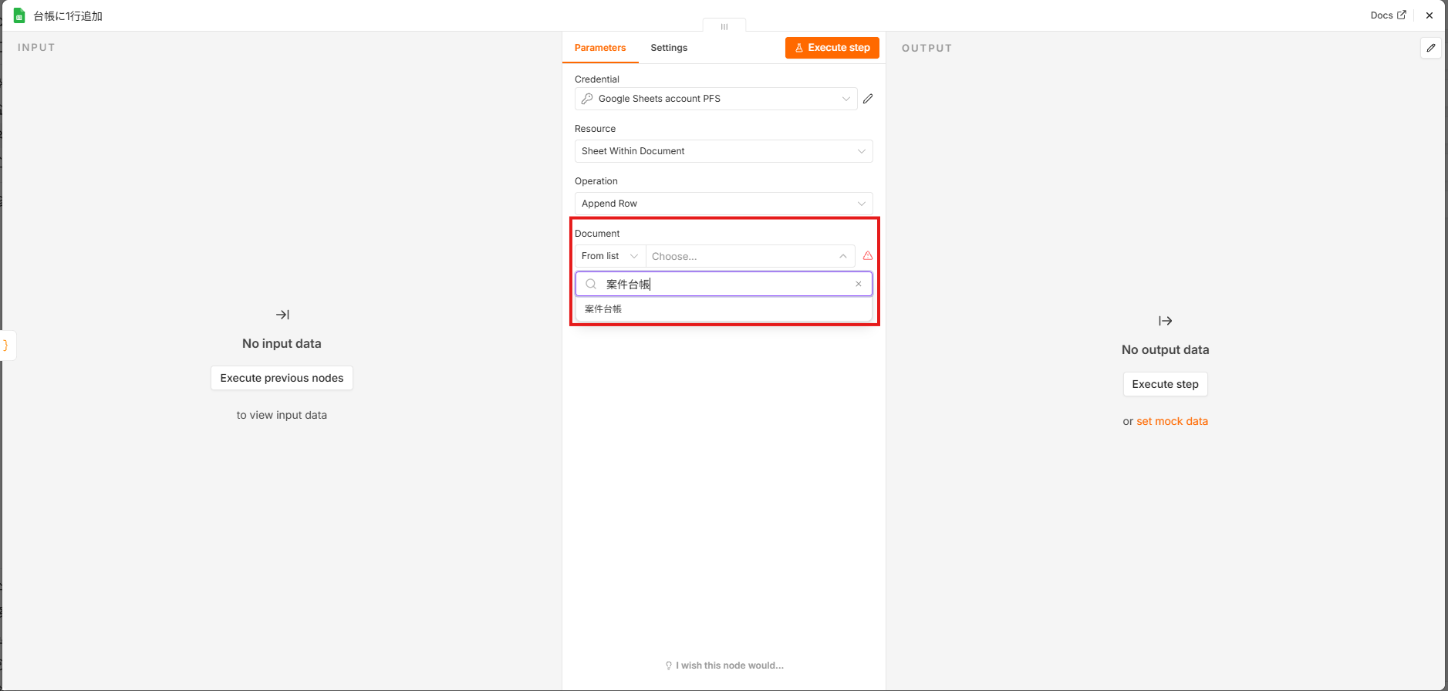The width and height of the screenshot is (1448, 691).
Task: Click the output arrow icon
Action: click(x=1166, y=321)
